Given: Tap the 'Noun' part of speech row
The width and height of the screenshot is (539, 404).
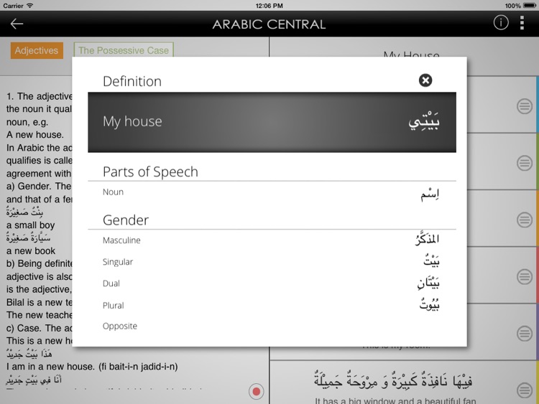Looking at the screenshot, I should [272, 194].
